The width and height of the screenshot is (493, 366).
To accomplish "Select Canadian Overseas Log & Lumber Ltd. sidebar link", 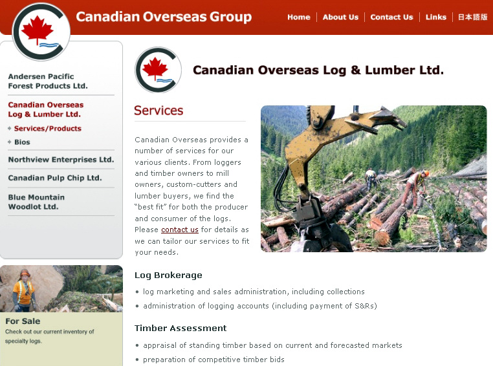I will pos(46,109).
